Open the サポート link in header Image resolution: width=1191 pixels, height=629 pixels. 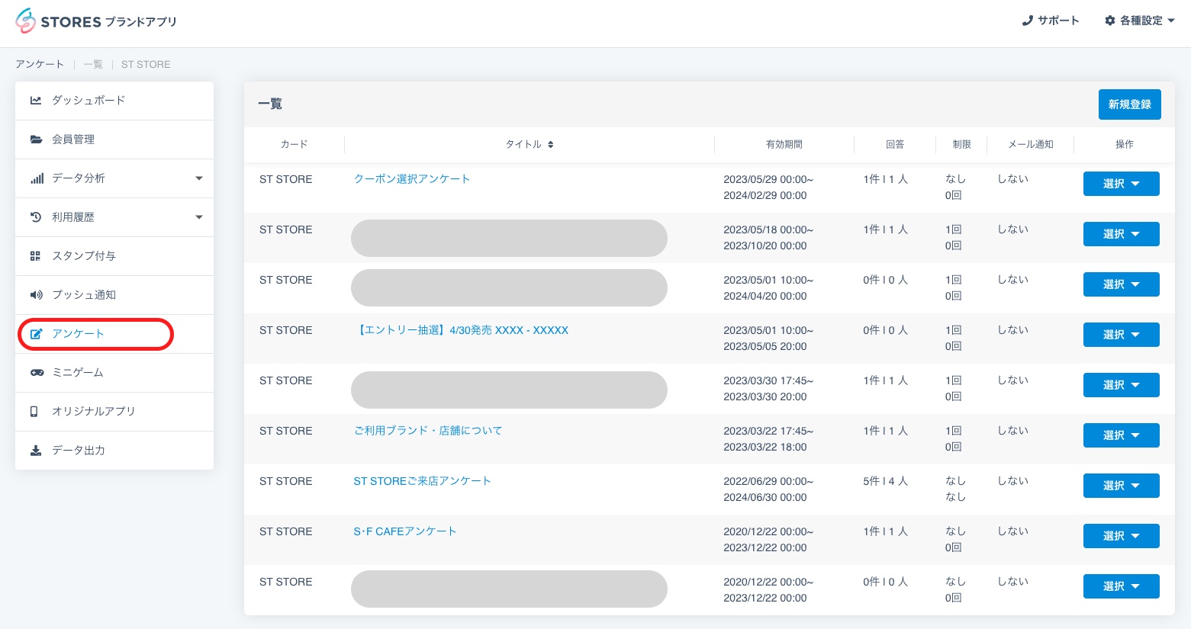(1051, 21)
